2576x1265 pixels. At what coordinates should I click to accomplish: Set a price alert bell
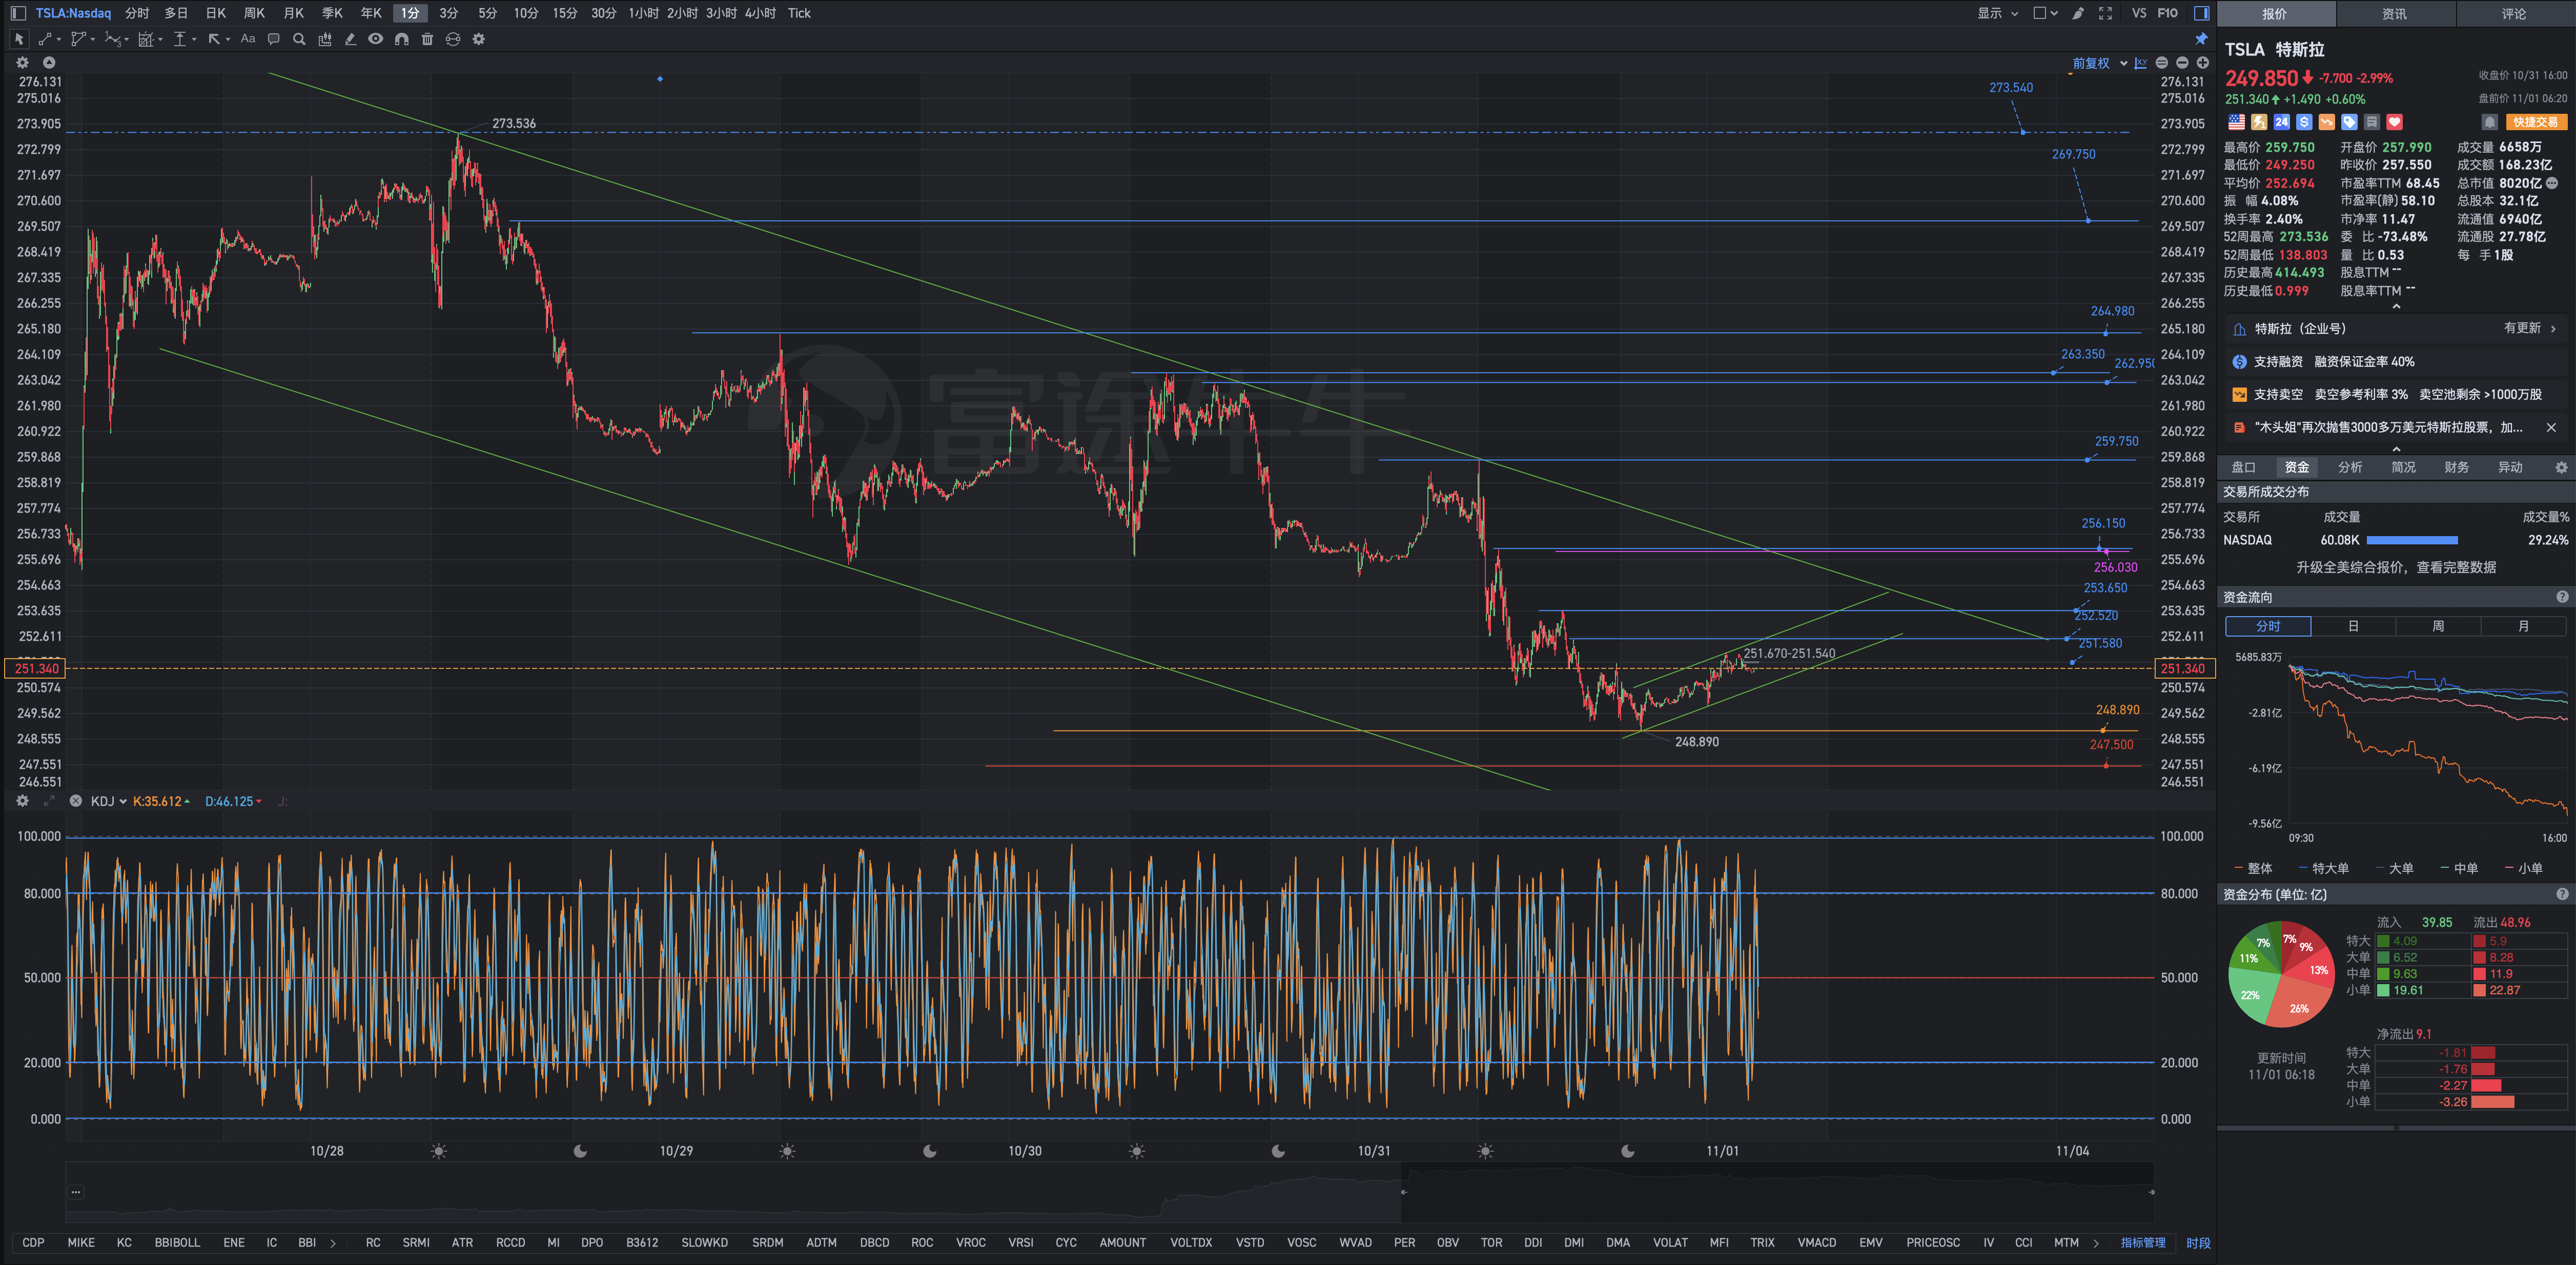pos(2489,122)
